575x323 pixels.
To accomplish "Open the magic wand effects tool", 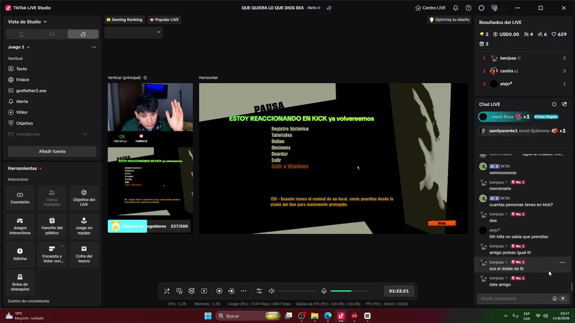I will [167, 291].
